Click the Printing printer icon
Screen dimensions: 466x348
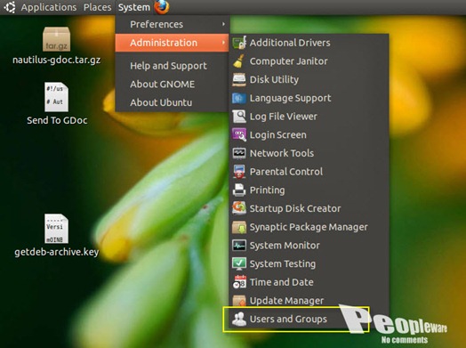[239, 190]
